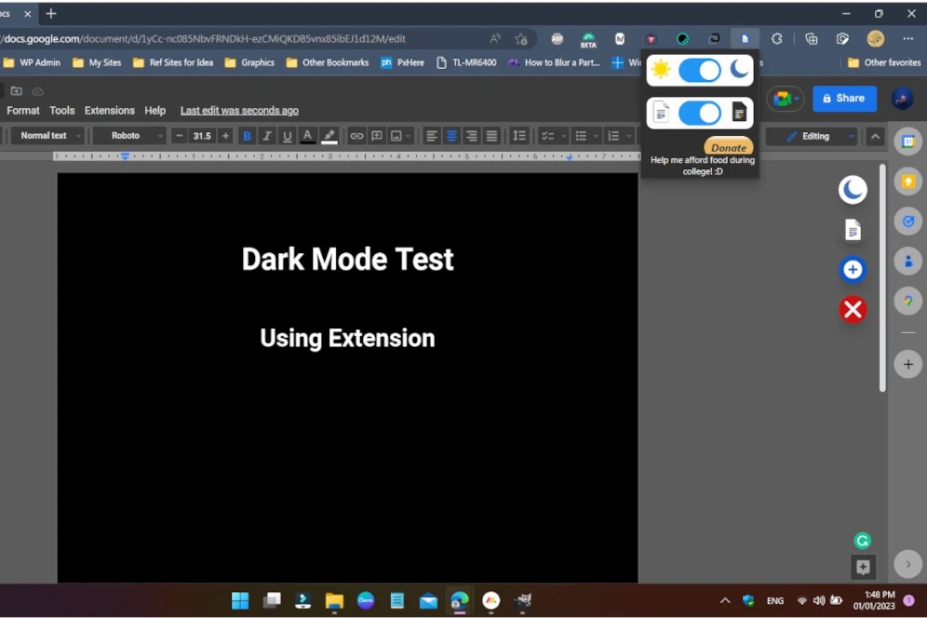927x618 pixels.
Task: Open the text color picker
Action: pos(307,136)
